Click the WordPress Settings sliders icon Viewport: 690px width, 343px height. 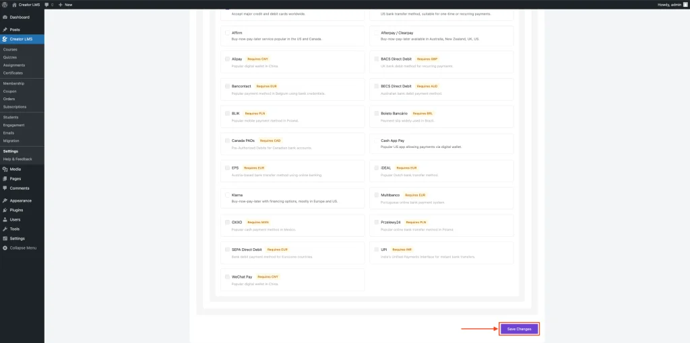pyautogui.click(x=5, y=239)
